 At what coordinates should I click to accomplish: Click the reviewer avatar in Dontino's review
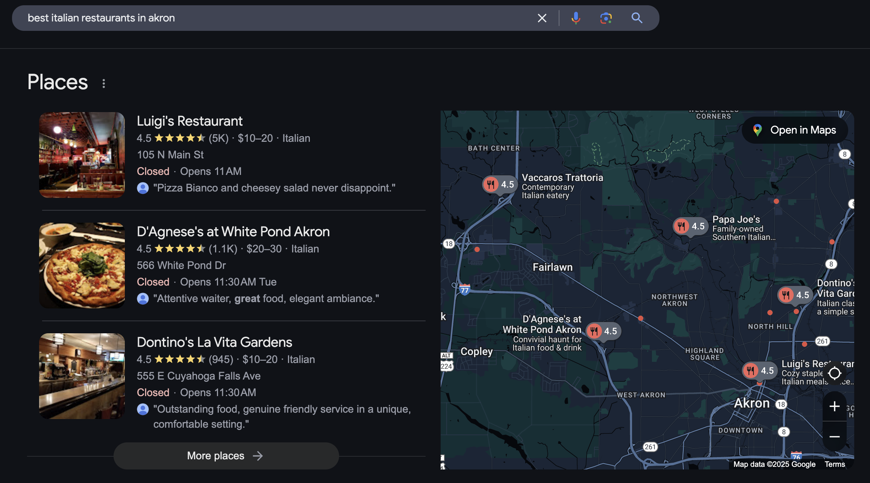pyautogui.click(x=143, y=409)
